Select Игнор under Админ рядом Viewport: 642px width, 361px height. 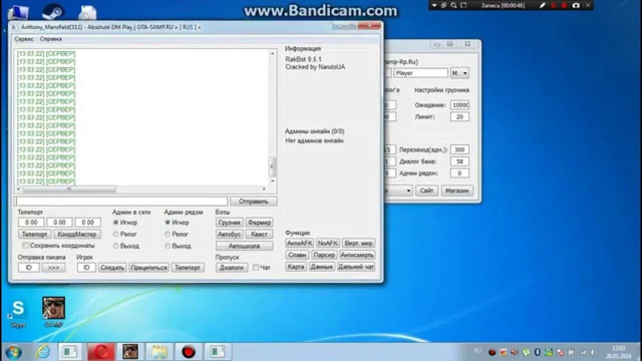coord(168,222)
